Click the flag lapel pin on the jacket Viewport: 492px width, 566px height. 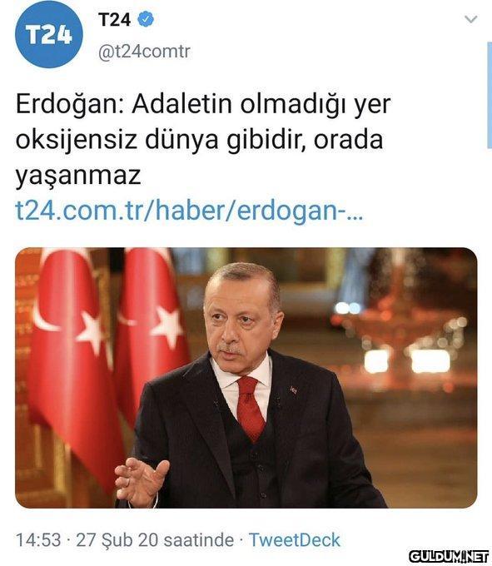[x=293, y=390]
